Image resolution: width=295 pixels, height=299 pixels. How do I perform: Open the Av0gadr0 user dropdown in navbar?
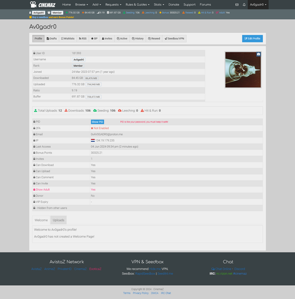[x=258, y=5]
